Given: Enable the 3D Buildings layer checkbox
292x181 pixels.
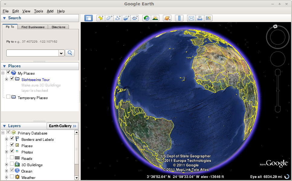Looking at the screenshot, I should tap(12, 164).
